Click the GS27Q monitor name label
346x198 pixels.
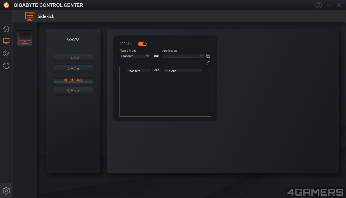(x=73, y=39)
